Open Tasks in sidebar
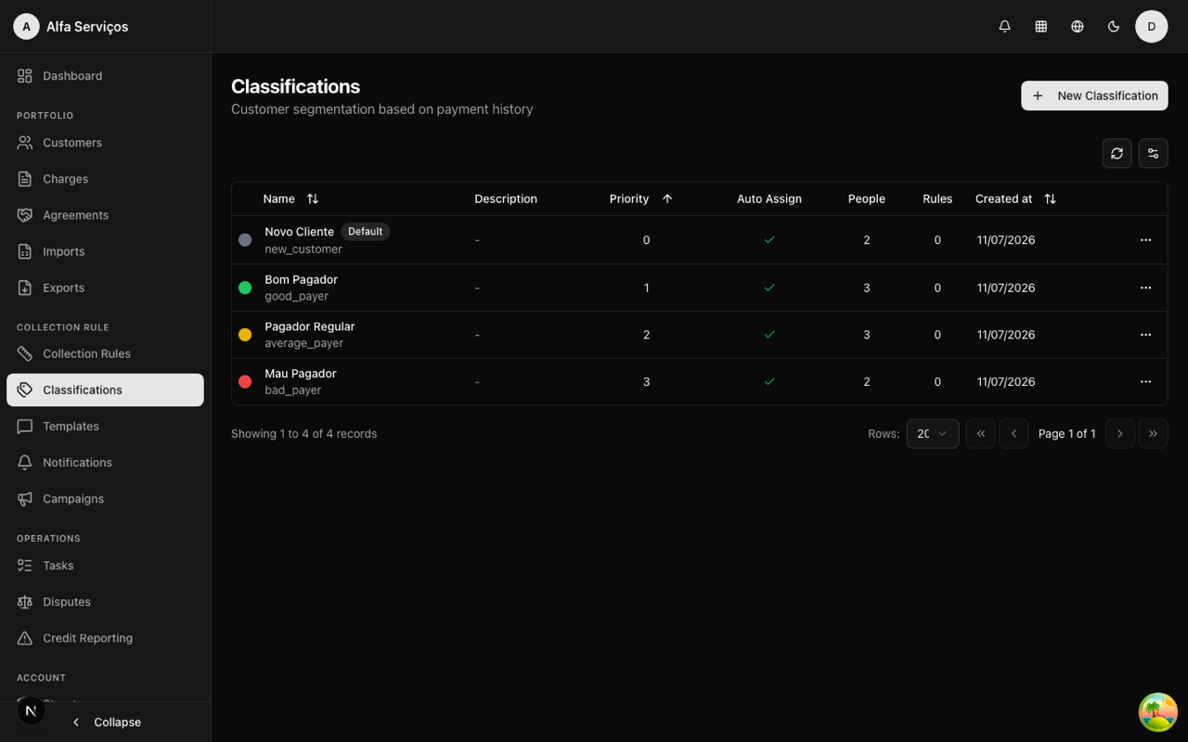The width and height of the screenshot is (1188, 742). coord(105,565)
